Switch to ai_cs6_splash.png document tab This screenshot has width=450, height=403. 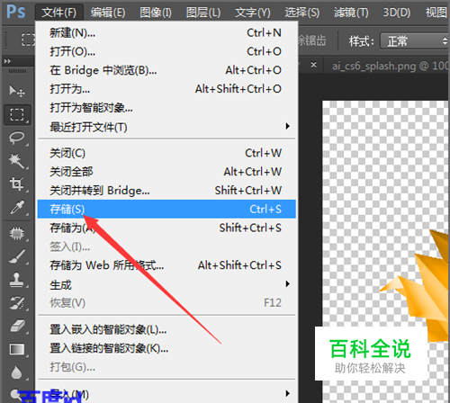[390, 66]
